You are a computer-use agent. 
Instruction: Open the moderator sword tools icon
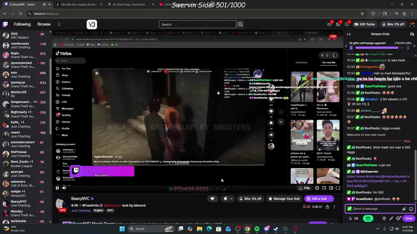391,218
